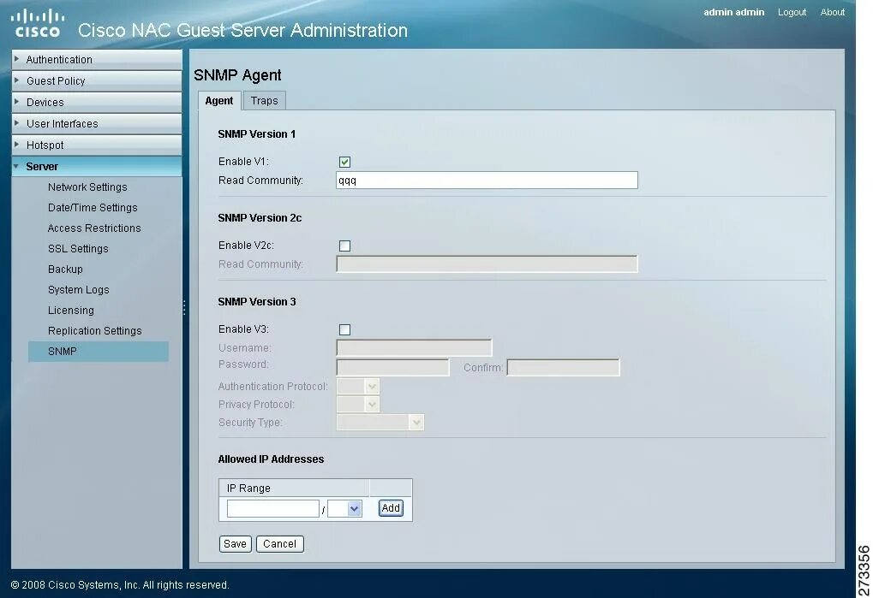This screenshot has height=598, width=873.
Task: Click the Logout link
Action: coord(792,12)
